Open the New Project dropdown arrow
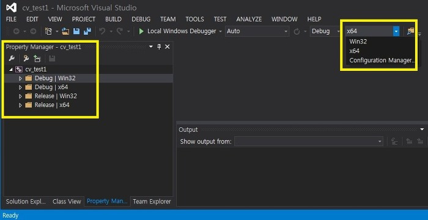The image size is (428, 220). tap(57, 31)
